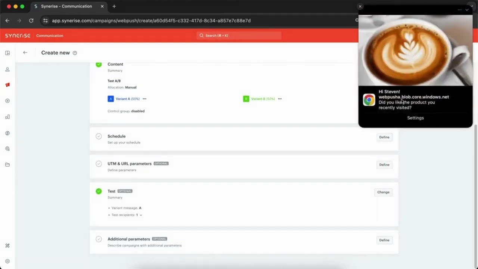Click the site information icon in address bar

(45, 21)
